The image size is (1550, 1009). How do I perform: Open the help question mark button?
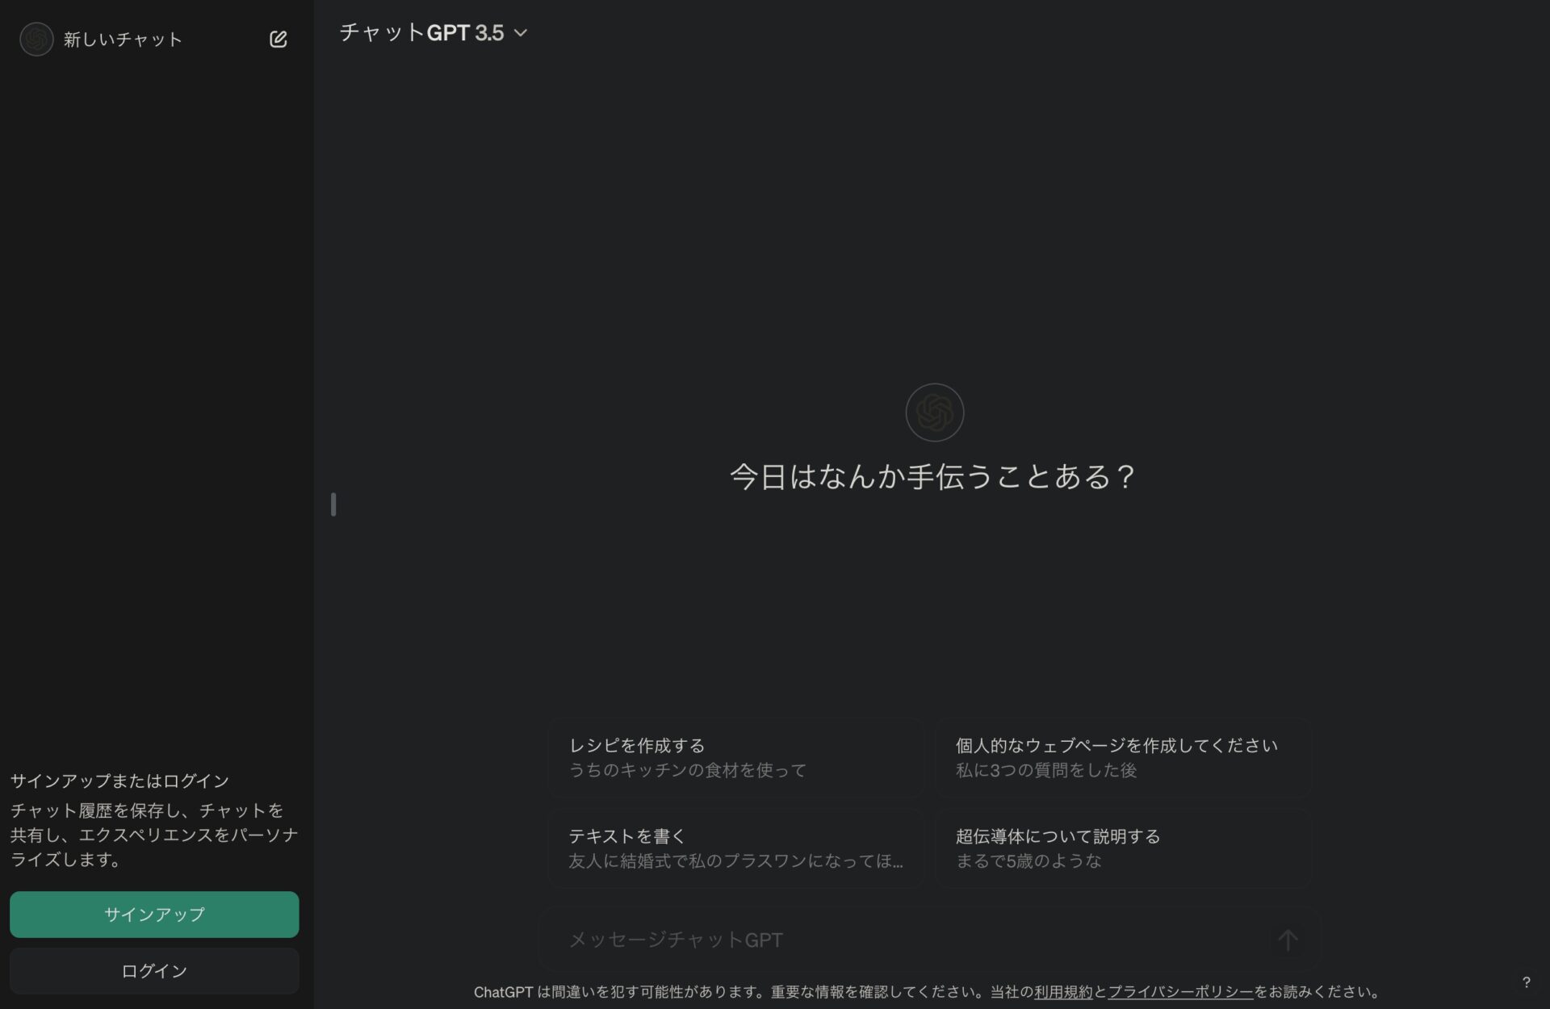click(1526, 982)
